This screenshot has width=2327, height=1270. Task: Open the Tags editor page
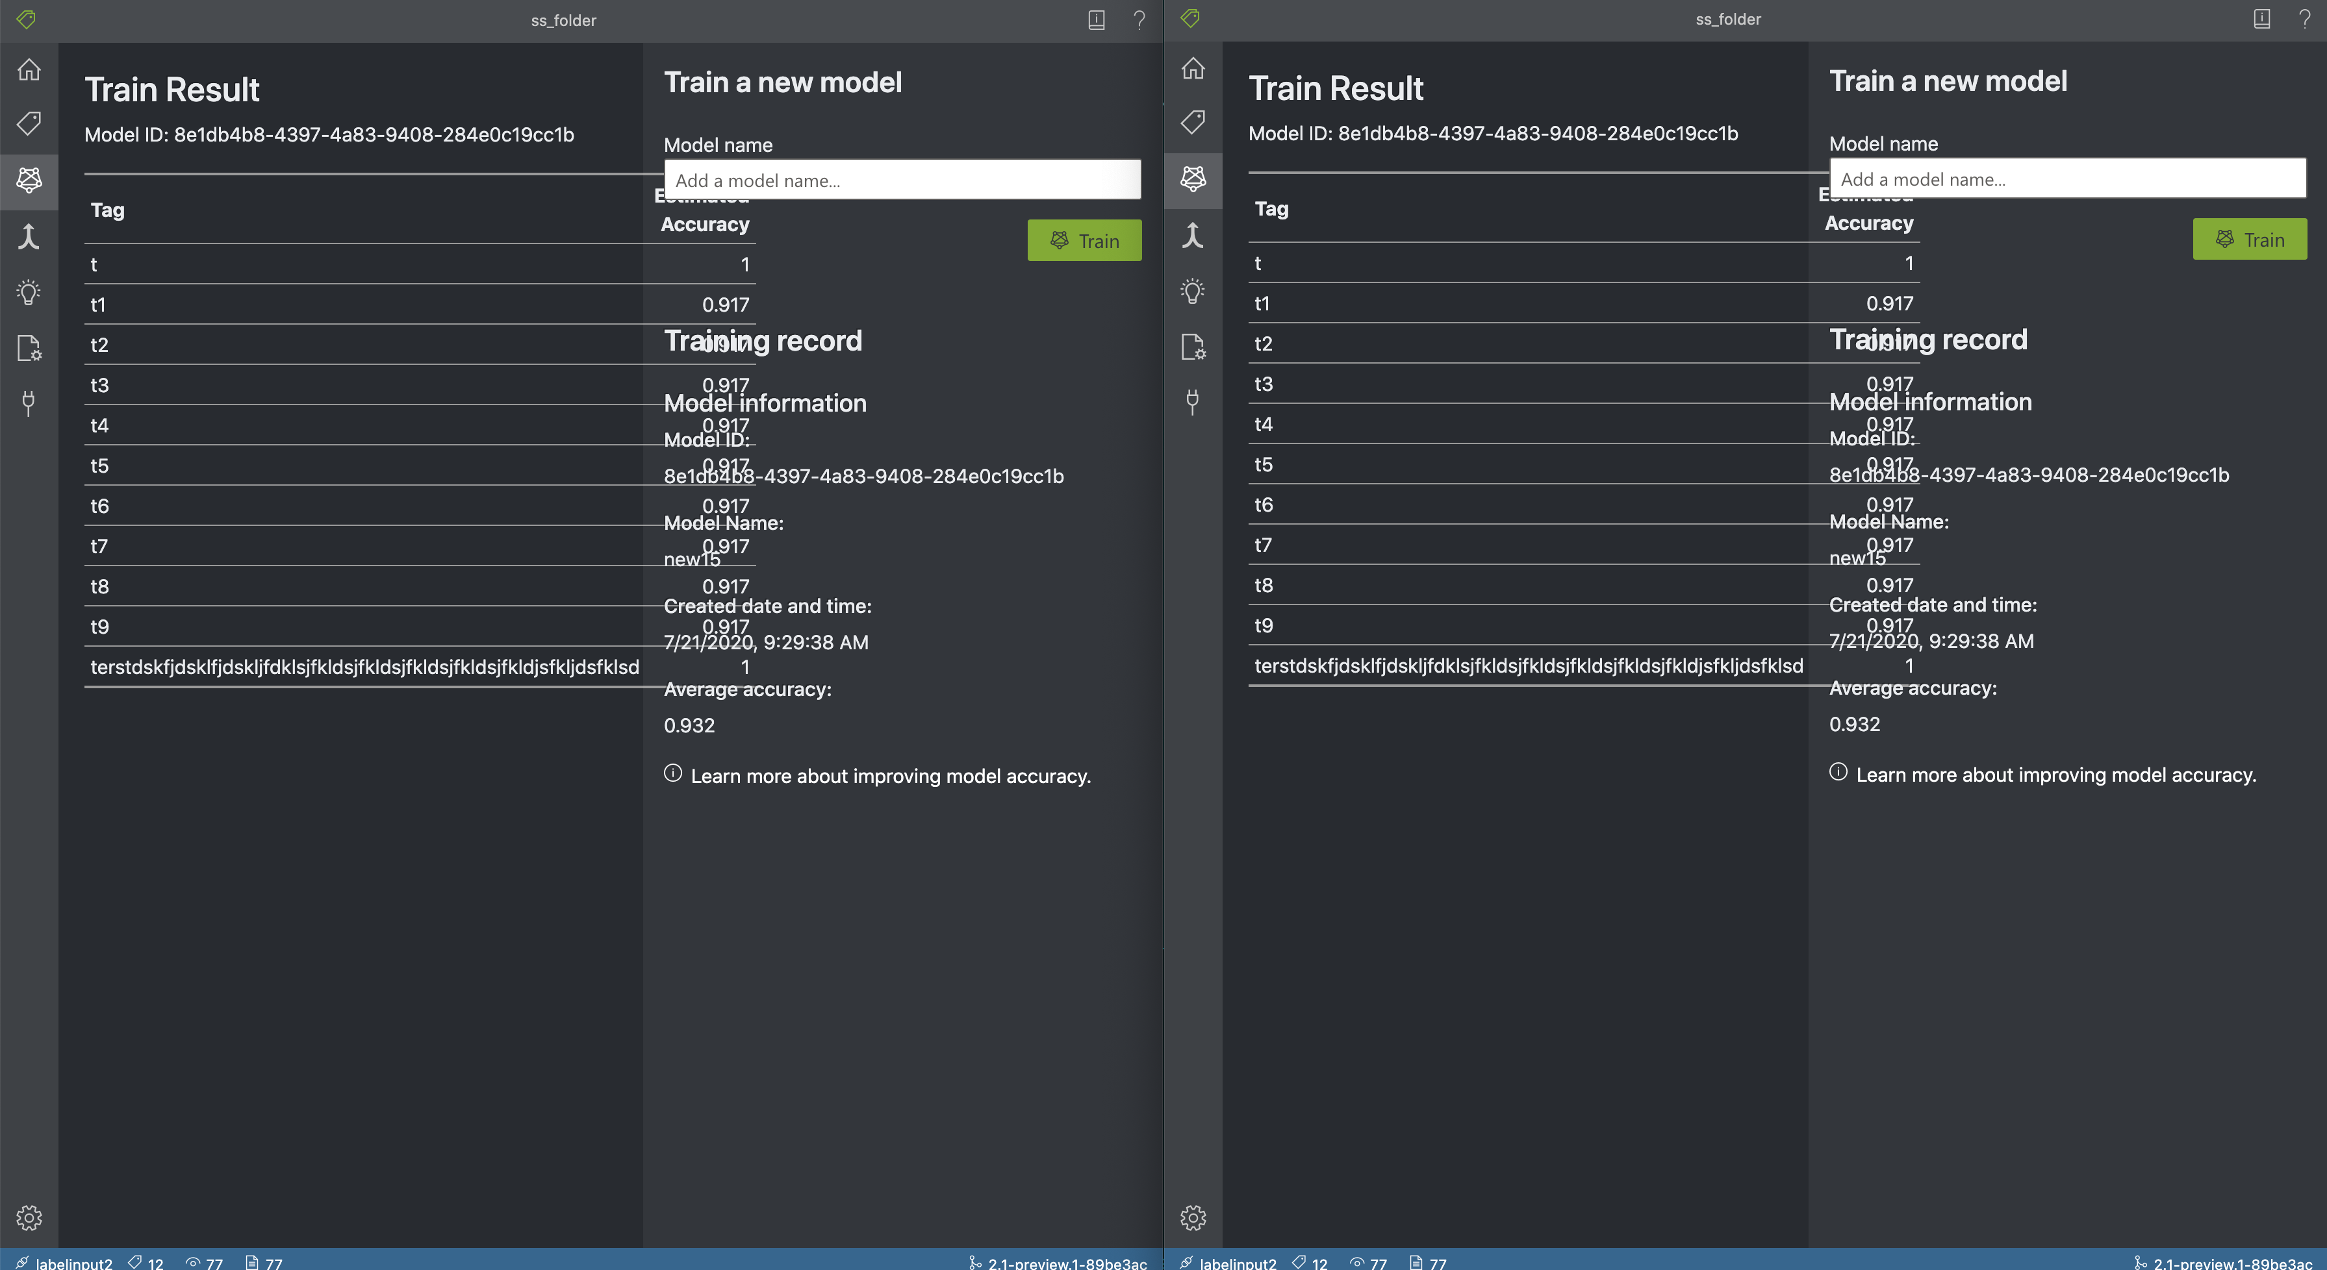(29, 123)
